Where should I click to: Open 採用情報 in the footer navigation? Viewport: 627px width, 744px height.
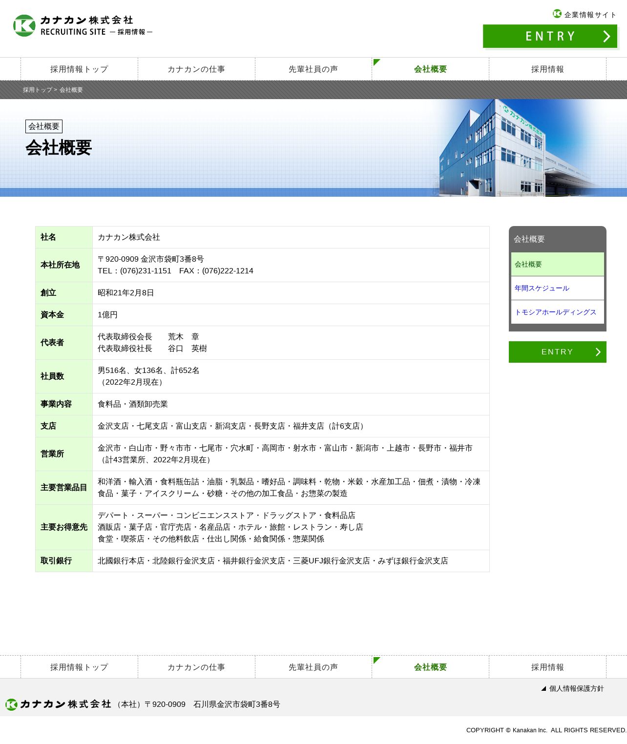click(547, 667)
